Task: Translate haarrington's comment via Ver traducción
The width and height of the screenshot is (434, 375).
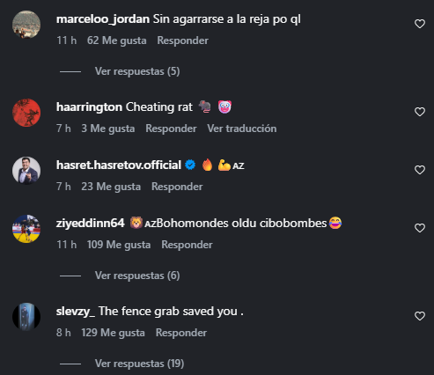Action: pyautogui.click(x=242, y=129)
